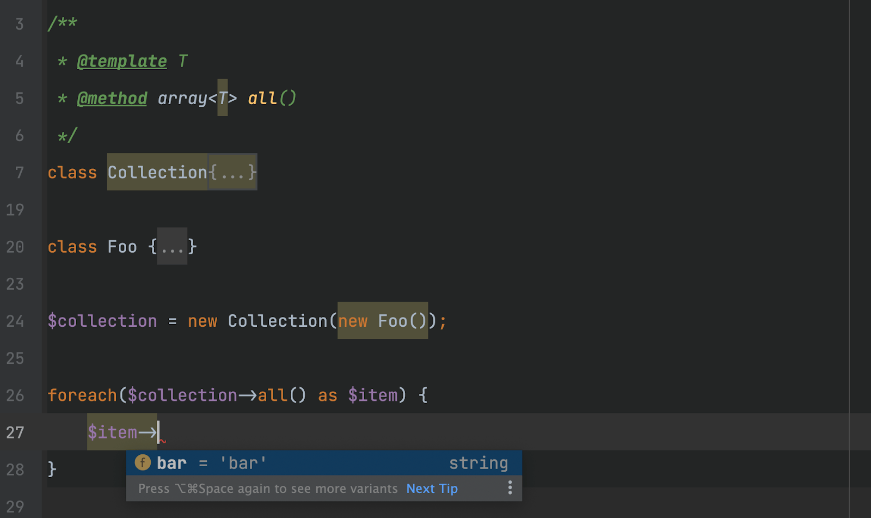Expand the folded Collection class body
871x518 pixels.
click(232, 172)
